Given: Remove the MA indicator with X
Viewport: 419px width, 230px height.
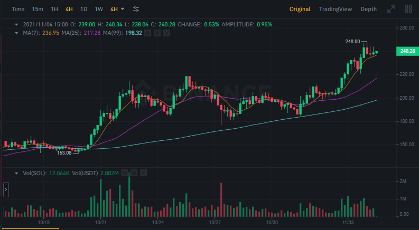Looking at the screenshot, I should click(x=166, y=33).
